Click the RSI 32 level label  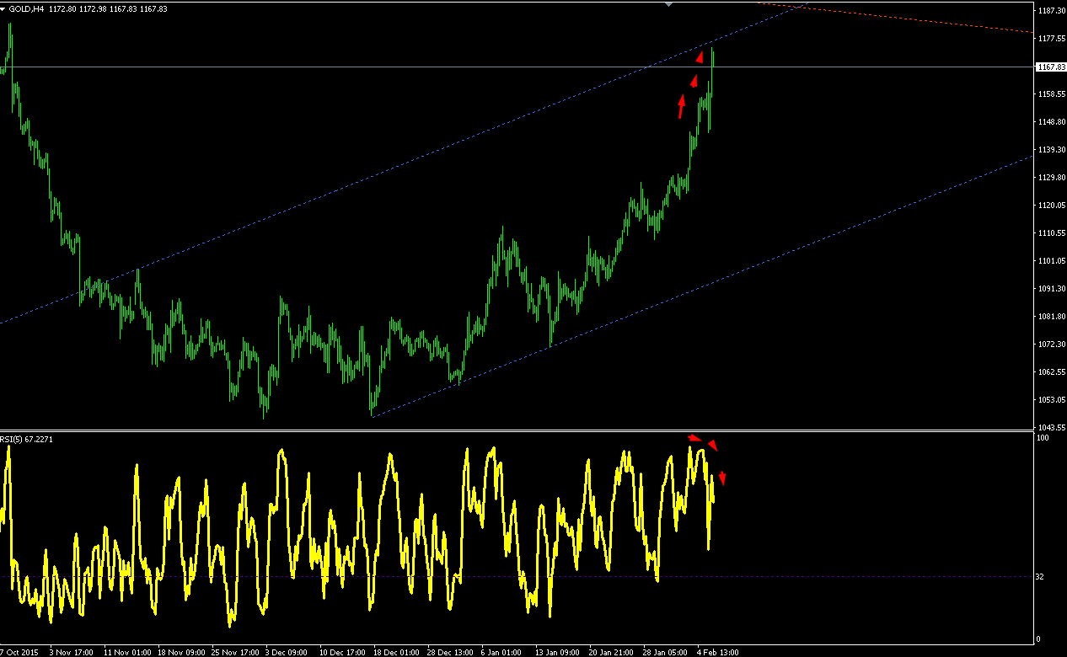point(1040,577)
